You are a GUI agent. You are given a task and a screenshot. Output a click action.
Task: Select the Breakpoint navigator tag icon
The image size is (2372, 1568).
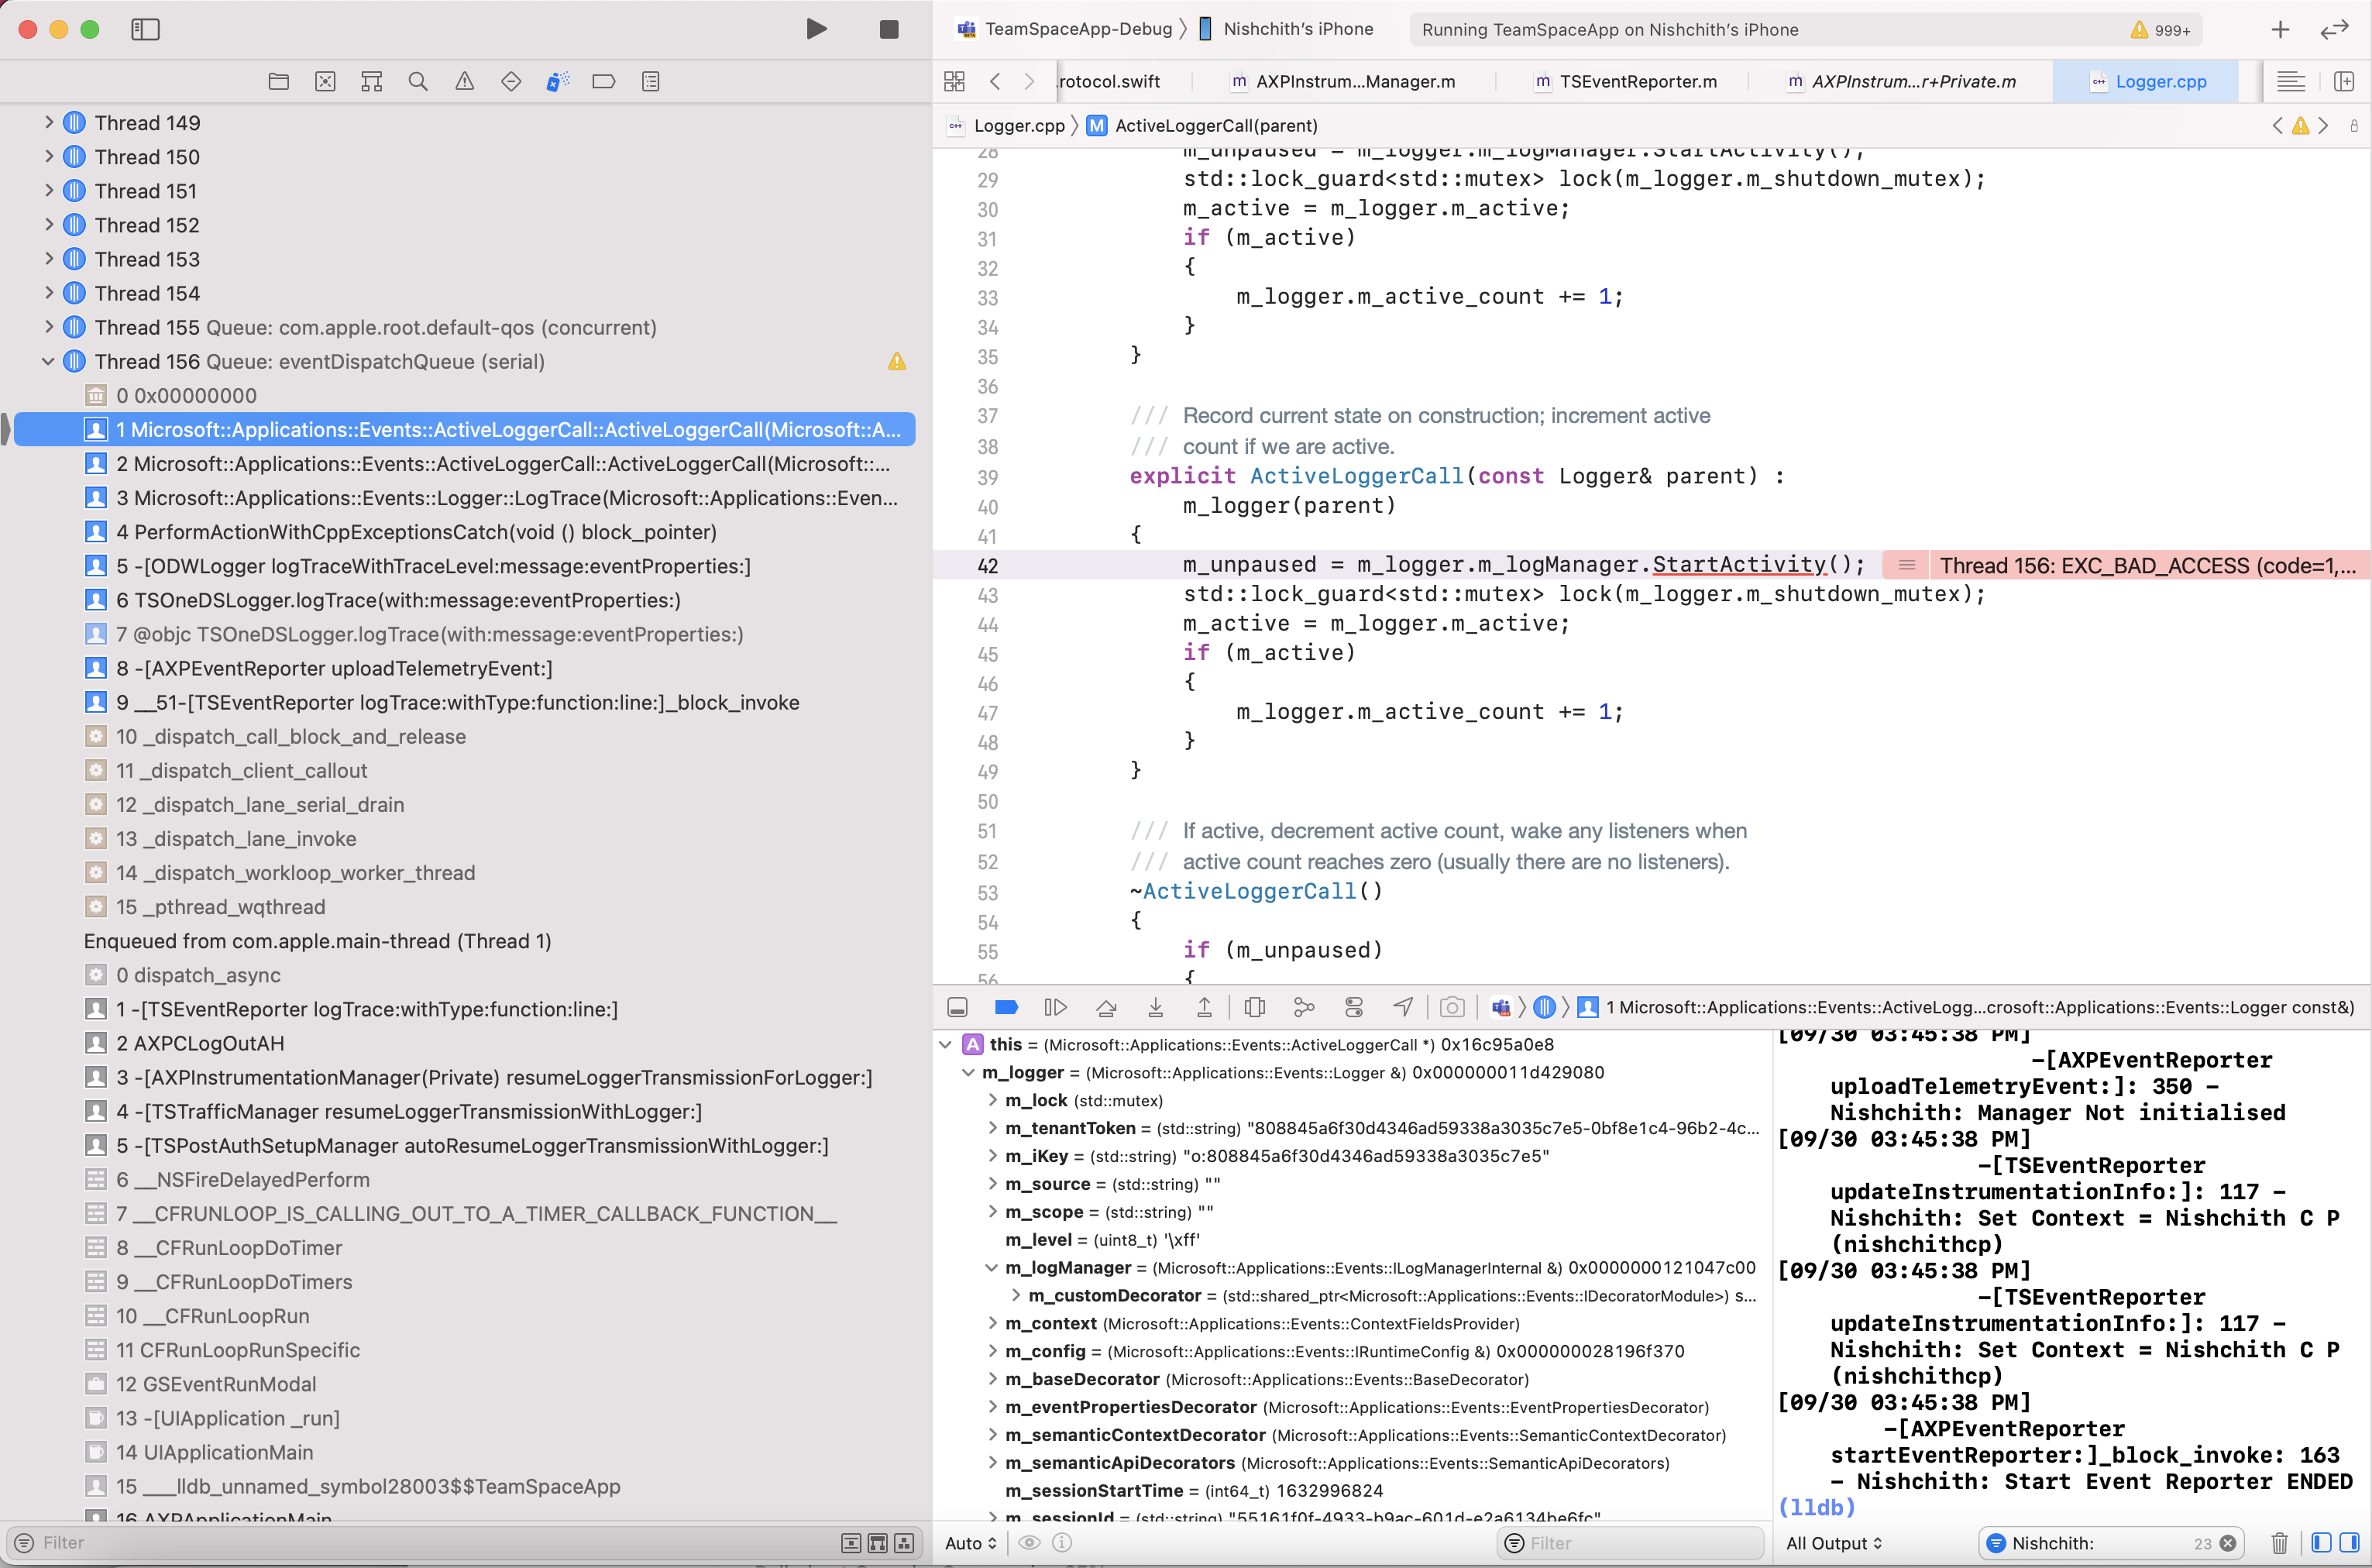click(x=604, y=81)
